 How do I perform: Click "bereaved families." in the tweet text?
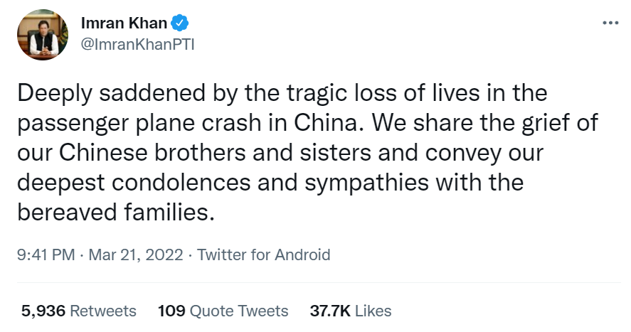[115, 213]
